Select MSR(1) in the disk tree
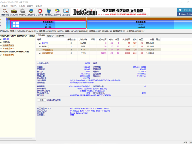The image size is (192, 144). tap(6, 42)
